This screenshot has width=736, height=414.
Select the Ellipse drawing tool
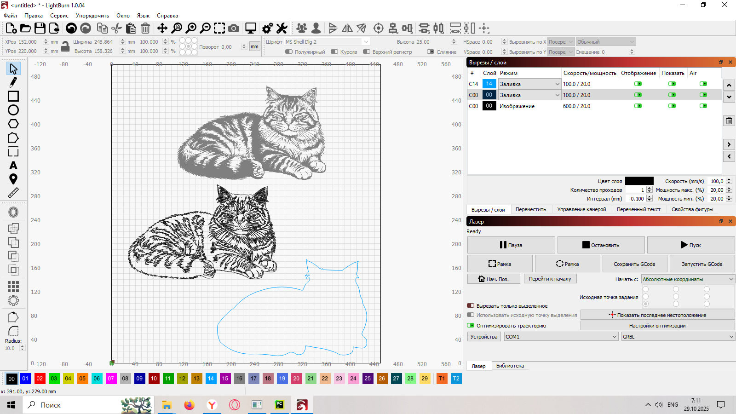(x=13, y=110)
